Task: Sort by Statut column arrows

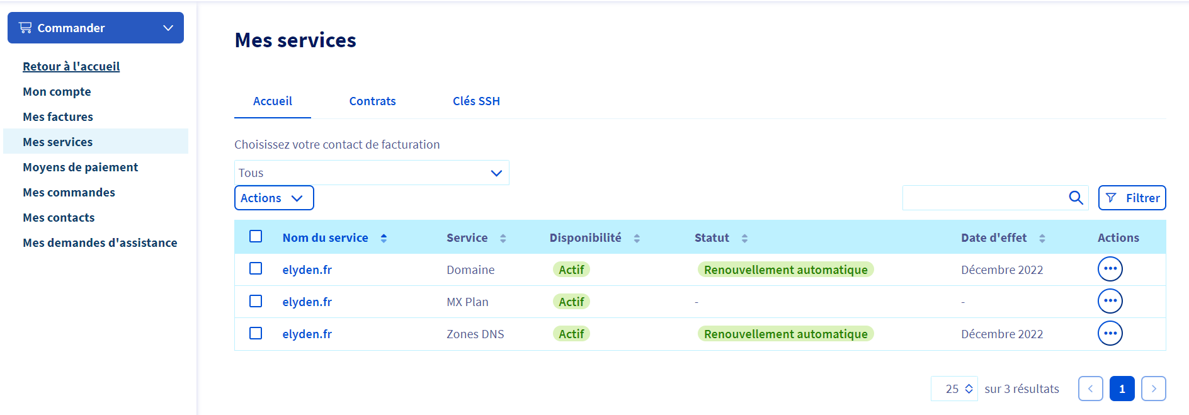Action: coord(744,238)
